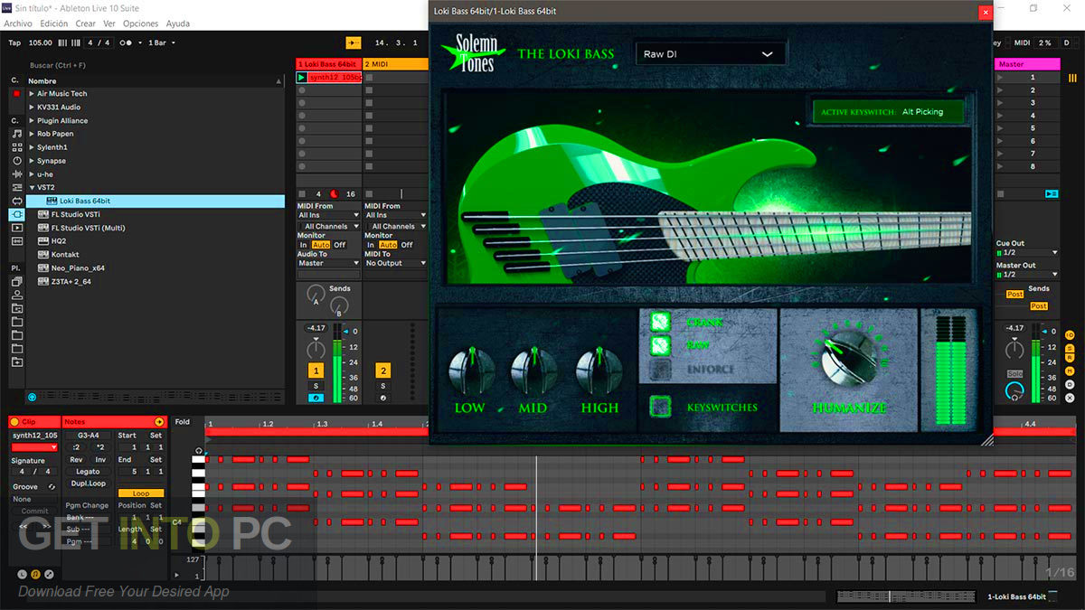Toggle the orange Loop button
This screenshot has height=610, width=1085.
pos(141,493)
